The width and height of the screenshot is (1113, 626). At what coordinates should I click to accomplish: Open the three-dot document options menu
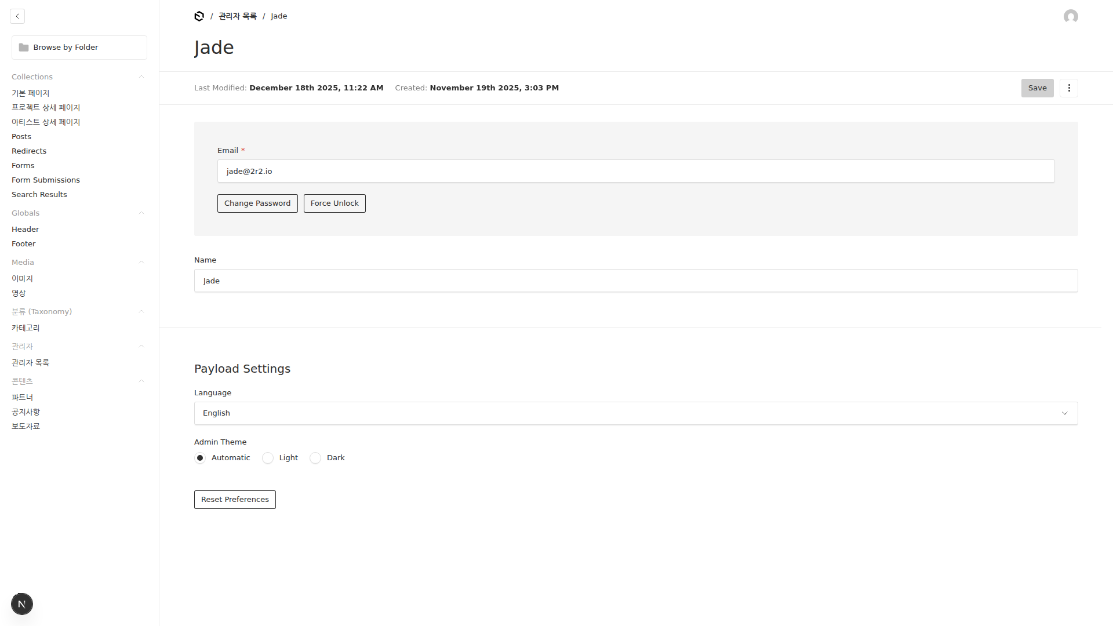coord(1069,88)
